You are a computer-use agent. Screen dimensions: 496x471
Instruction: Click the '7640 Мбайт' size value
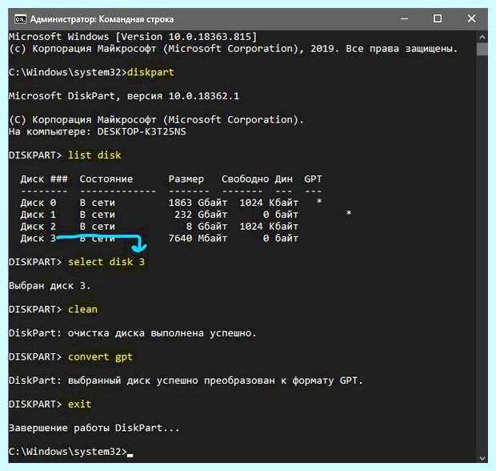[x=198, y=238]
